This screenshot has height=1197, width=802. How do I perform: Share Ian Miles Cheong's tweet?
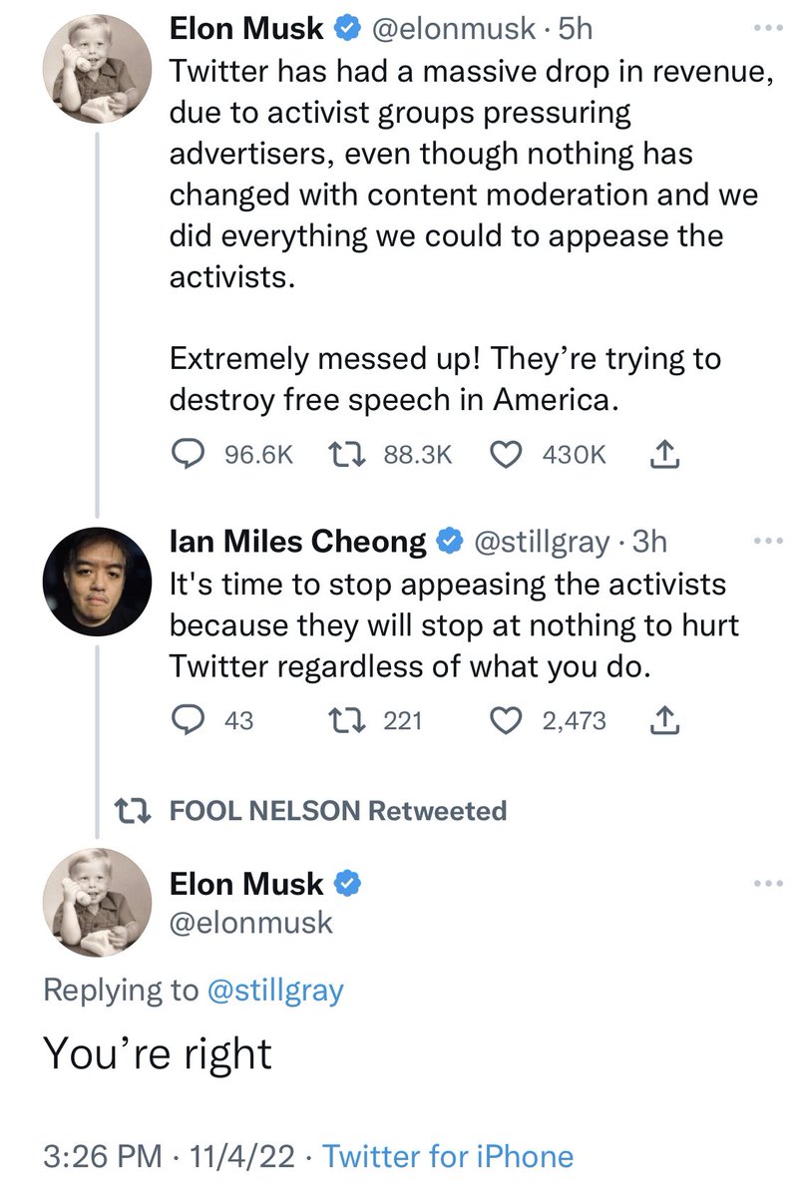tap(663, 720)
